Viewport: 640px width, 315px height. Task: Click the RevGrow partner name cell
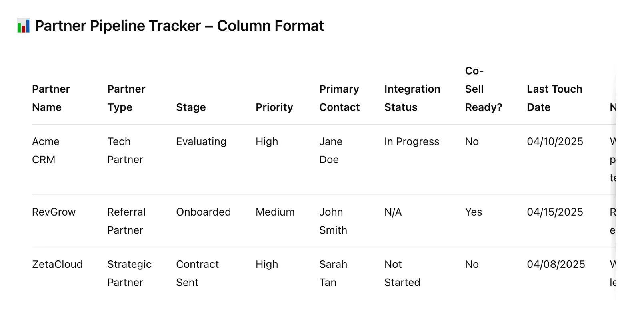coord(54,212)
